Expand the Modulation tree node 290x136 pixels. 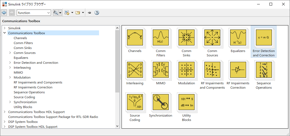10,77
